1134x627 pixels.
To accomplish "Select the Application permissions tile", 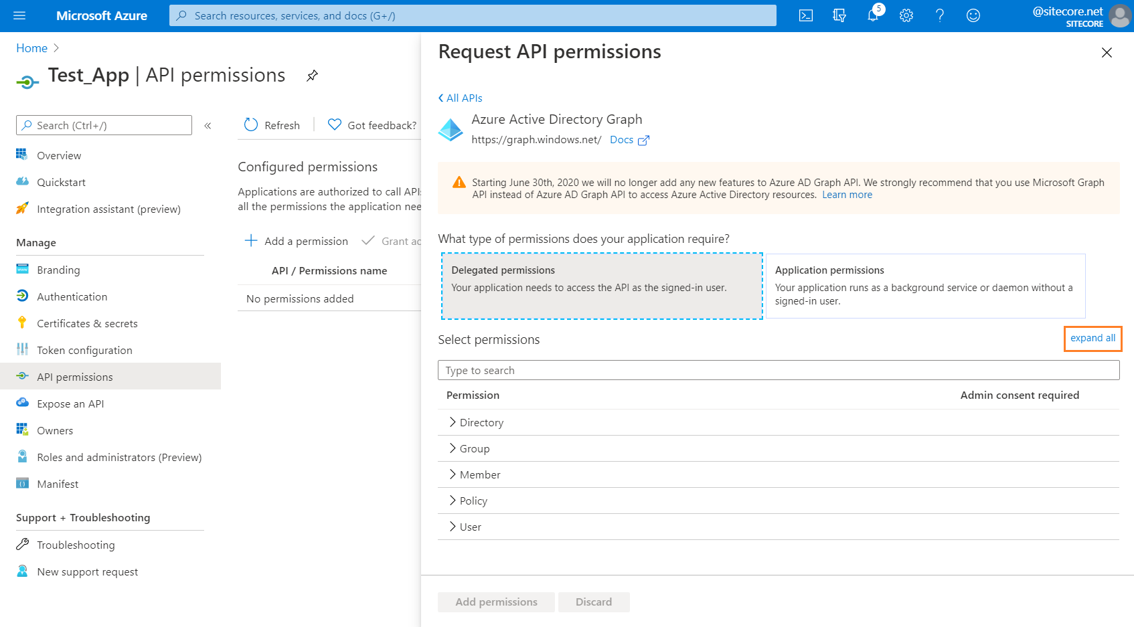I will (924, 286).
